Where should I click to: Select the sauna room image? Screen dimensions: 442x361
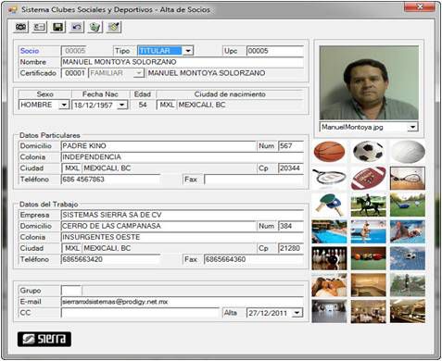[x=368, y=285]
